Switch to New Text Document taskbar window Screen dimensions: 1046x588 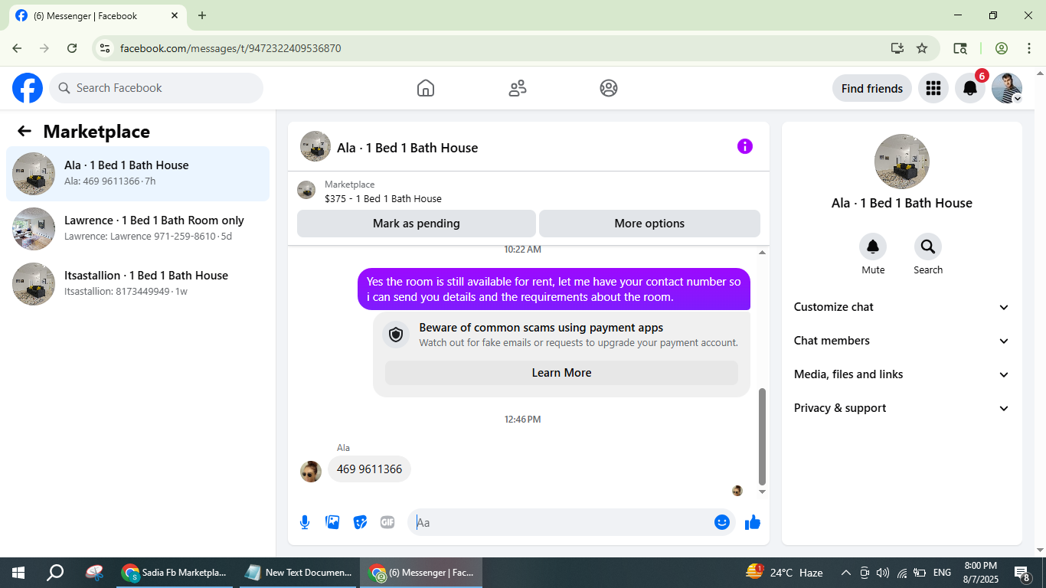[299, 573]
